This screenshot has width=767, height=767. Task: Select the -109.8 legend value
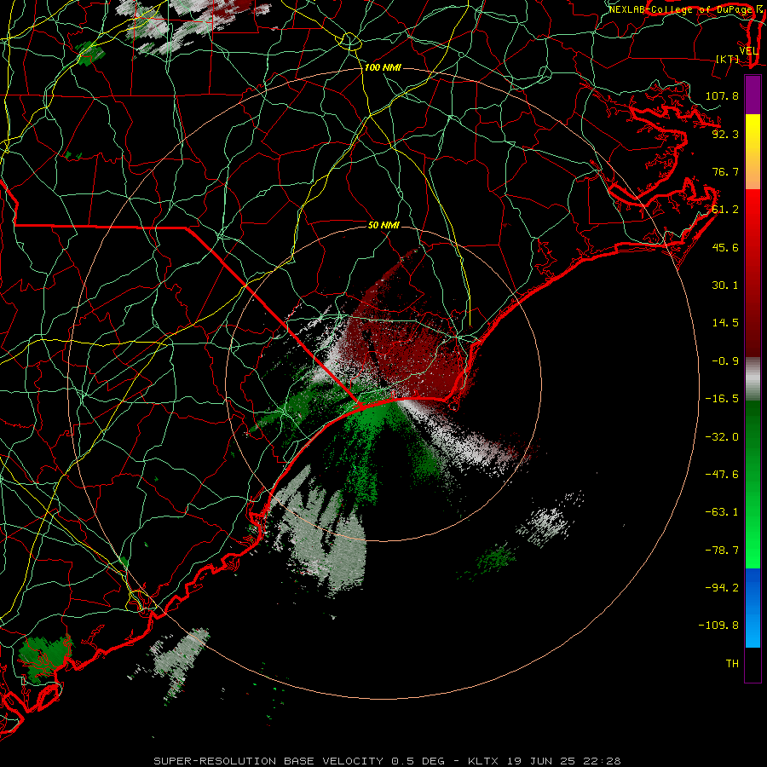coord(718,626)
